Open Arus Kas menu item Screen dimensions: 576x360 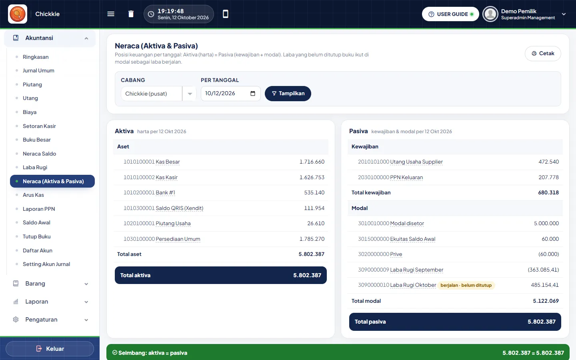coord(33,195)
